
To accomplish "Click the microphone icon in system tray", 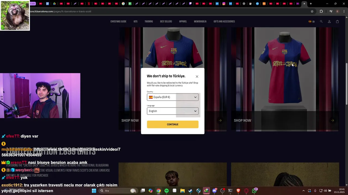I will pyautogui.click(x=315, y=191).
